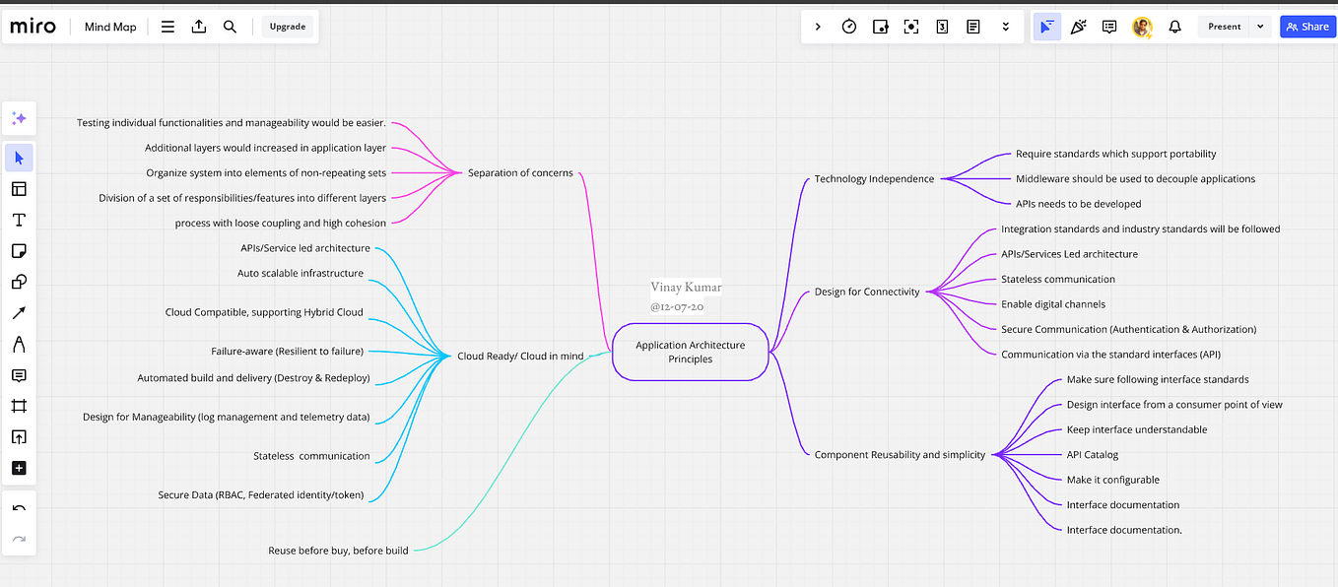Expand the collapsed toolbar with the right chevron
Screen dimensions: 1338x587
click(x=818, y=27)
